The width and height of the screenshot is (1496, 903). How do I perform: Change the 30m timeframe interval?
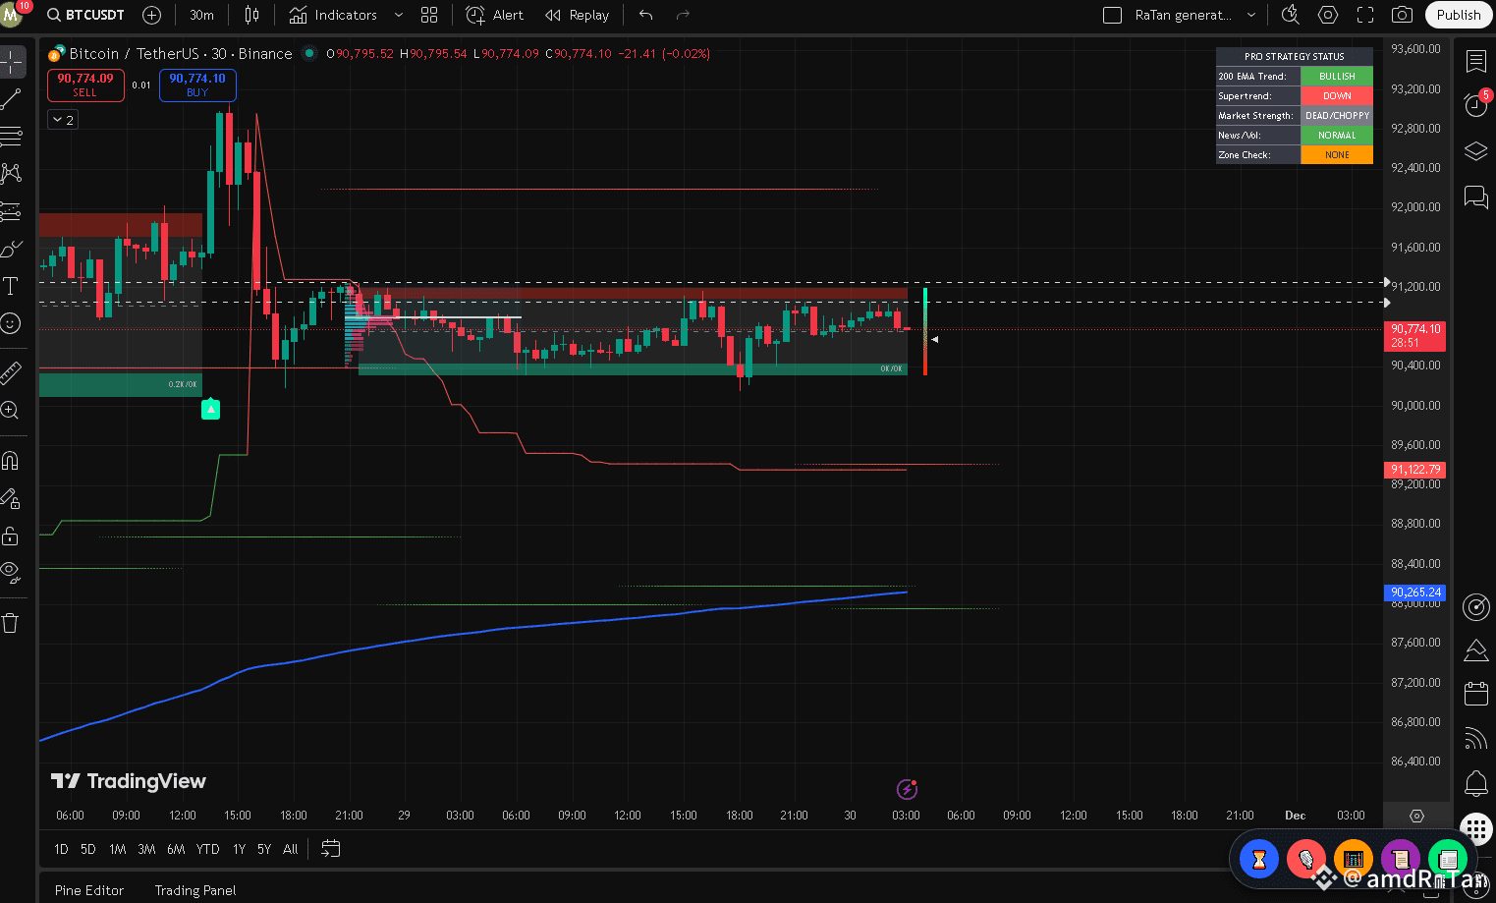(x=201, y=15)
